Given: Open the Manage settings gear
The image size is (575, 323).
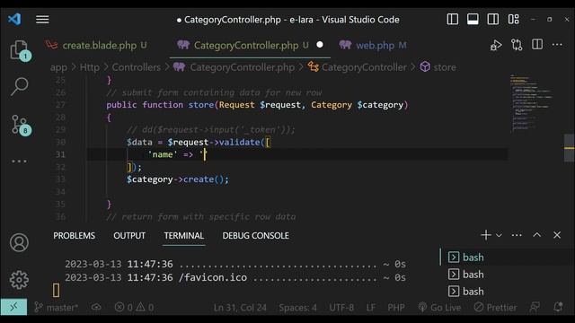Looking at the screenshot, I should 19,280.
